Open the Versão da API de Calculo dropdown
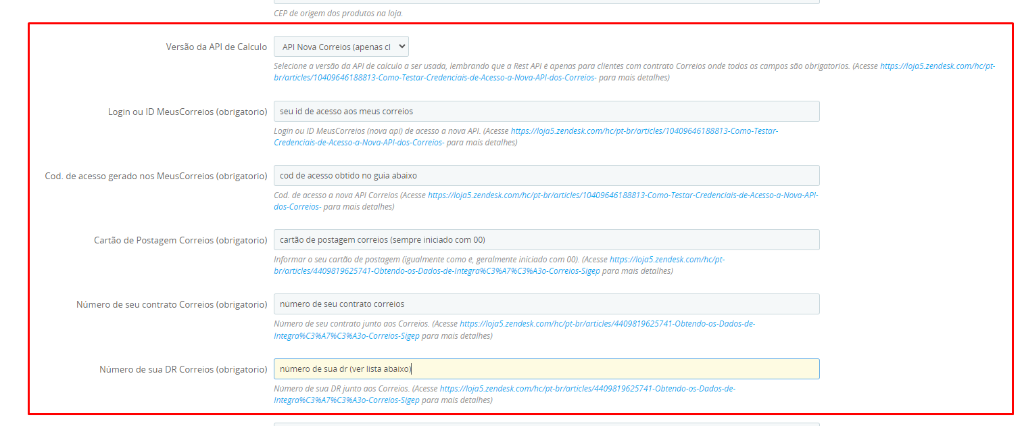The image size is (1022, 426). (341, 47)
